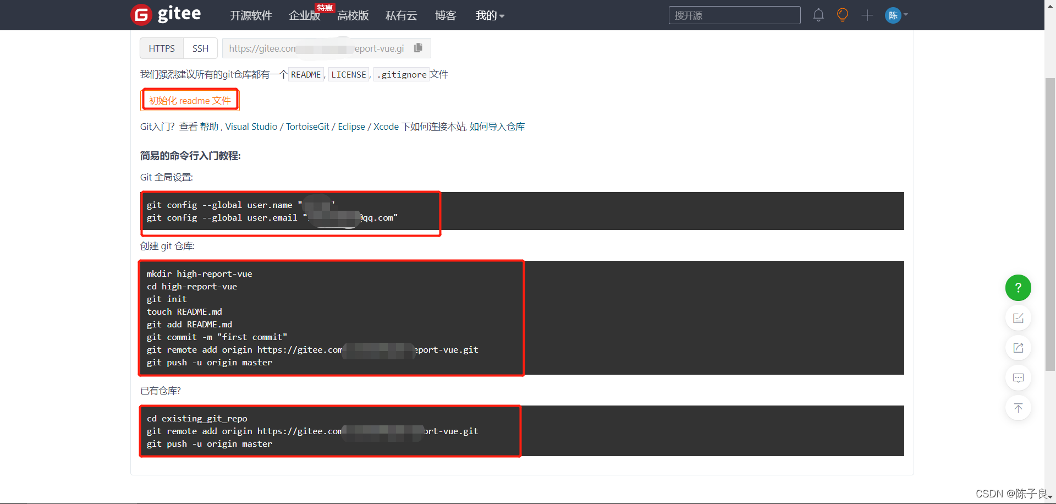Viewport: 1056px width, 504px height.
Task: Click the 'git init' command line
Action: (x=167, y=299)
